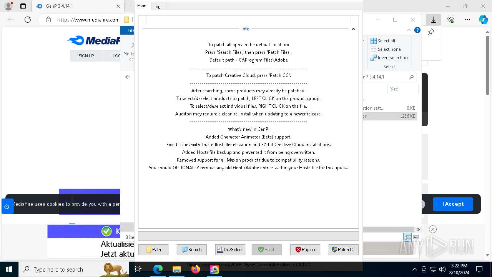Show hidden system tray icons
This screenshot has width=492, height=277.
414,270
